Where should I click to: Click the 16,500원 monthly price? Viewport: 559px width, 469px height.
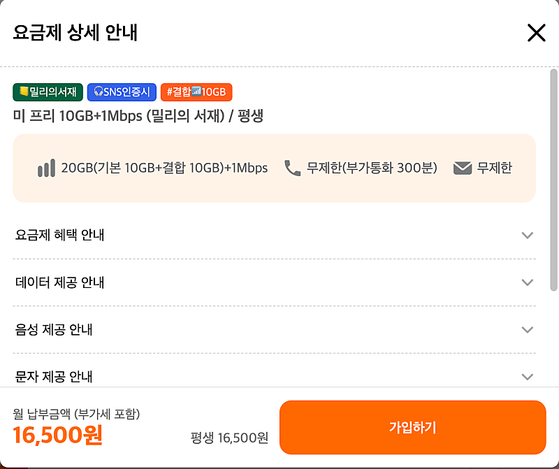point(58,435)
